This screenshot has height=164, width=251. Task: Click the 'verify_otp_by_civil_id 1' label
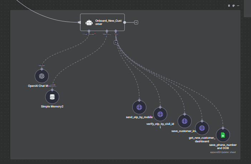point(160,126)
